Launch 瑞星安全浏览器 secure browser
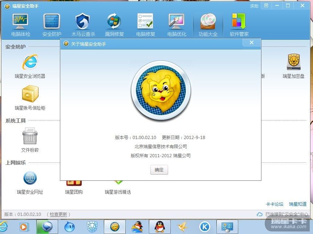This screenshot has height=234, width=313. click(x=30, y=66)
